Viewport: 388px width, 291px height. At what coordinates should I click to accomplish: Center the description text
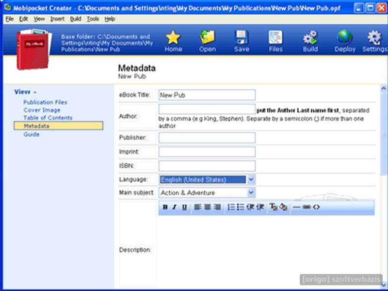208,207
